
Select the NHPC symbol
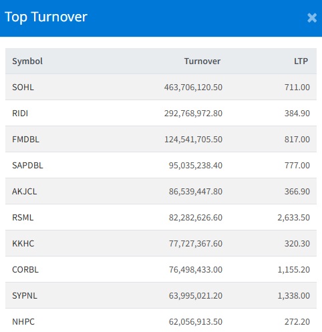click(x=23, y=322)
